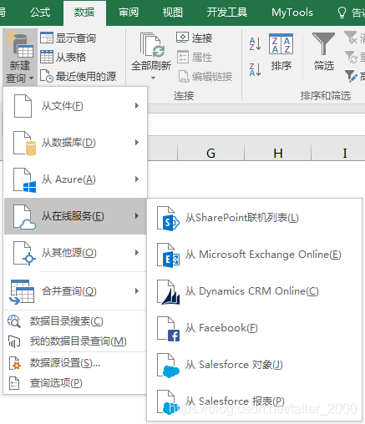Toggle the 筛选 filter funnel

[323, 43]
